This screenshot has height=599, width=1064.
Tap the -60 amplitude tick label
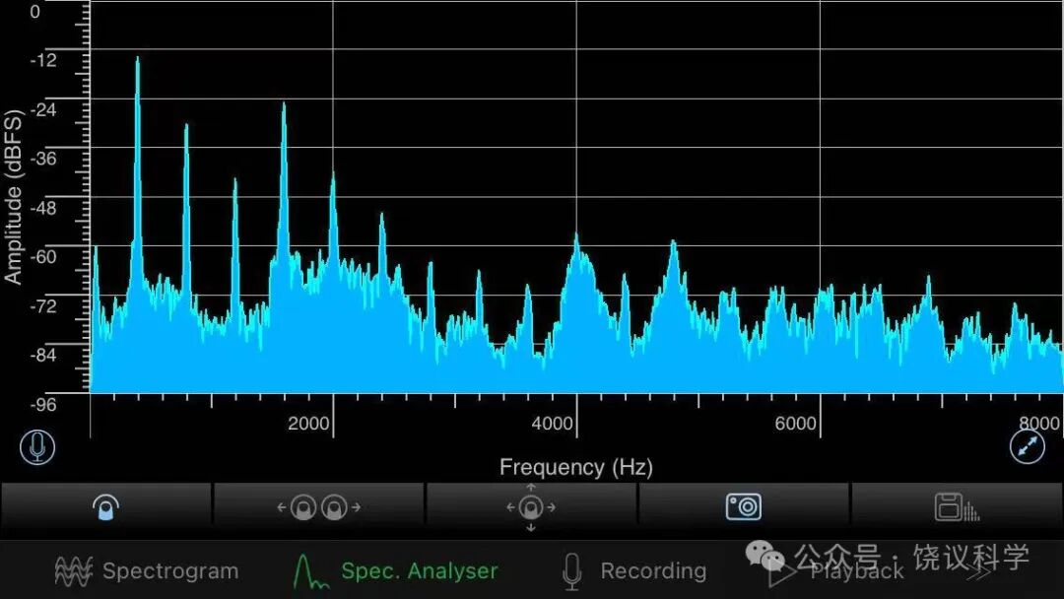[x=43, y=256]
